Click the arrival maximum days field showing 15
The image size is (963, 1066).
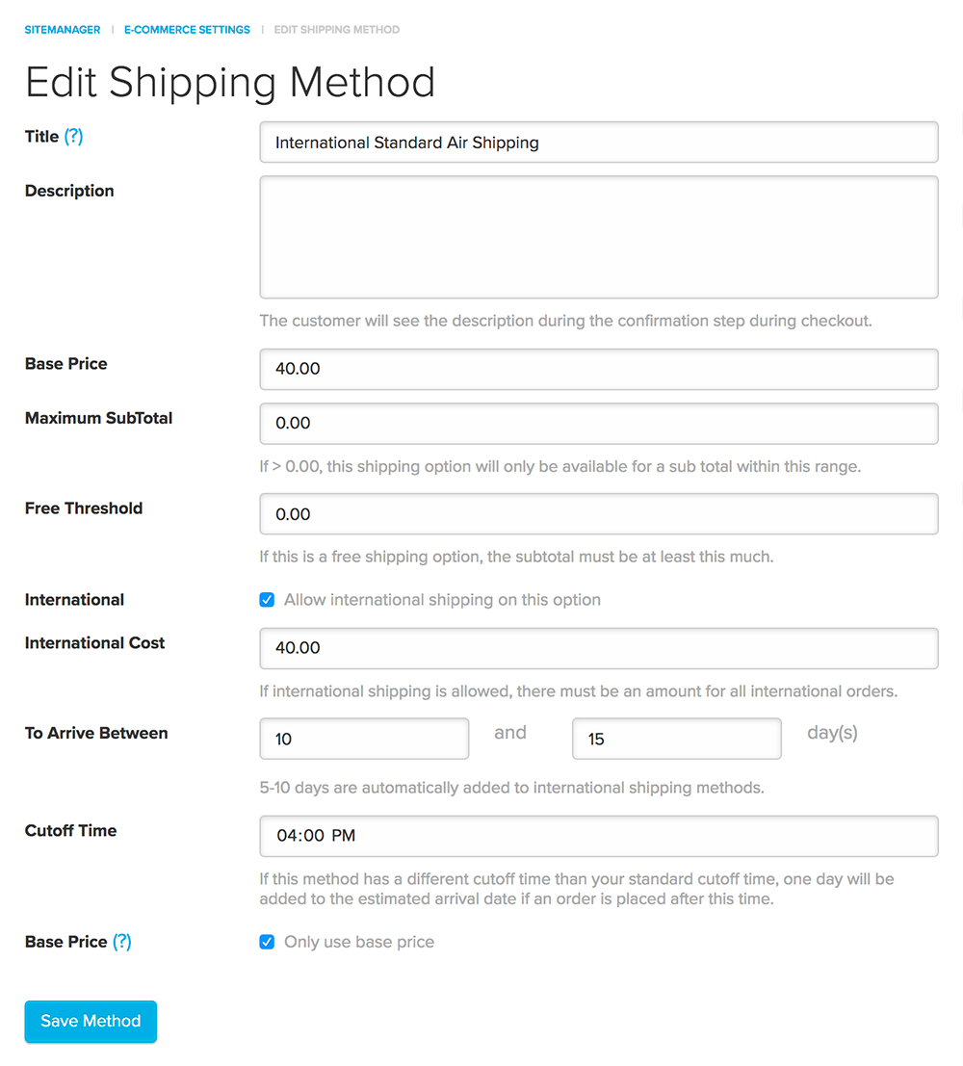pyautogui.click(x=677, y=739)
